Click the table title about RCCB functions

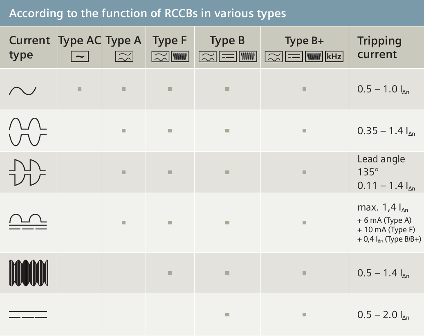click(x=148, y=13)
